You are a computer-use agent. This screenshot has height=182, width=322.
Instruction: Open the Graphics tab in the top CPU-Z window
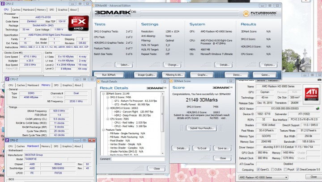tap(63, 10)
